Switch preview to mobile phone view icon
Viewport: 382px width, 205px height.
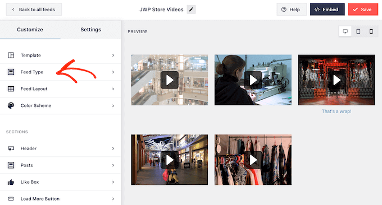click(371, 31)
